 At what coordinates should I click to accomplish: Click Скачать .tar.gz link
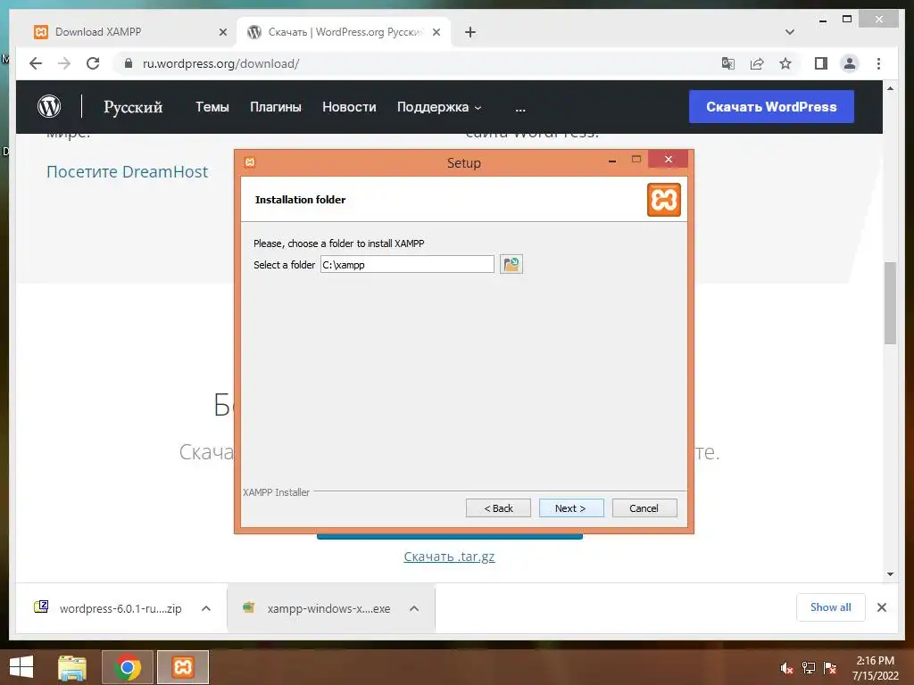click(x=450, y=557)
